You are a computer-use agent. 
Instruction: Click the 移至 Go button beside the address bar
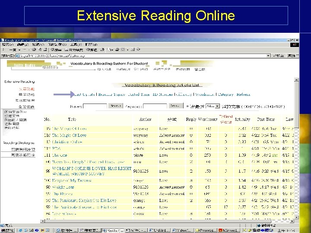point(278,56)
